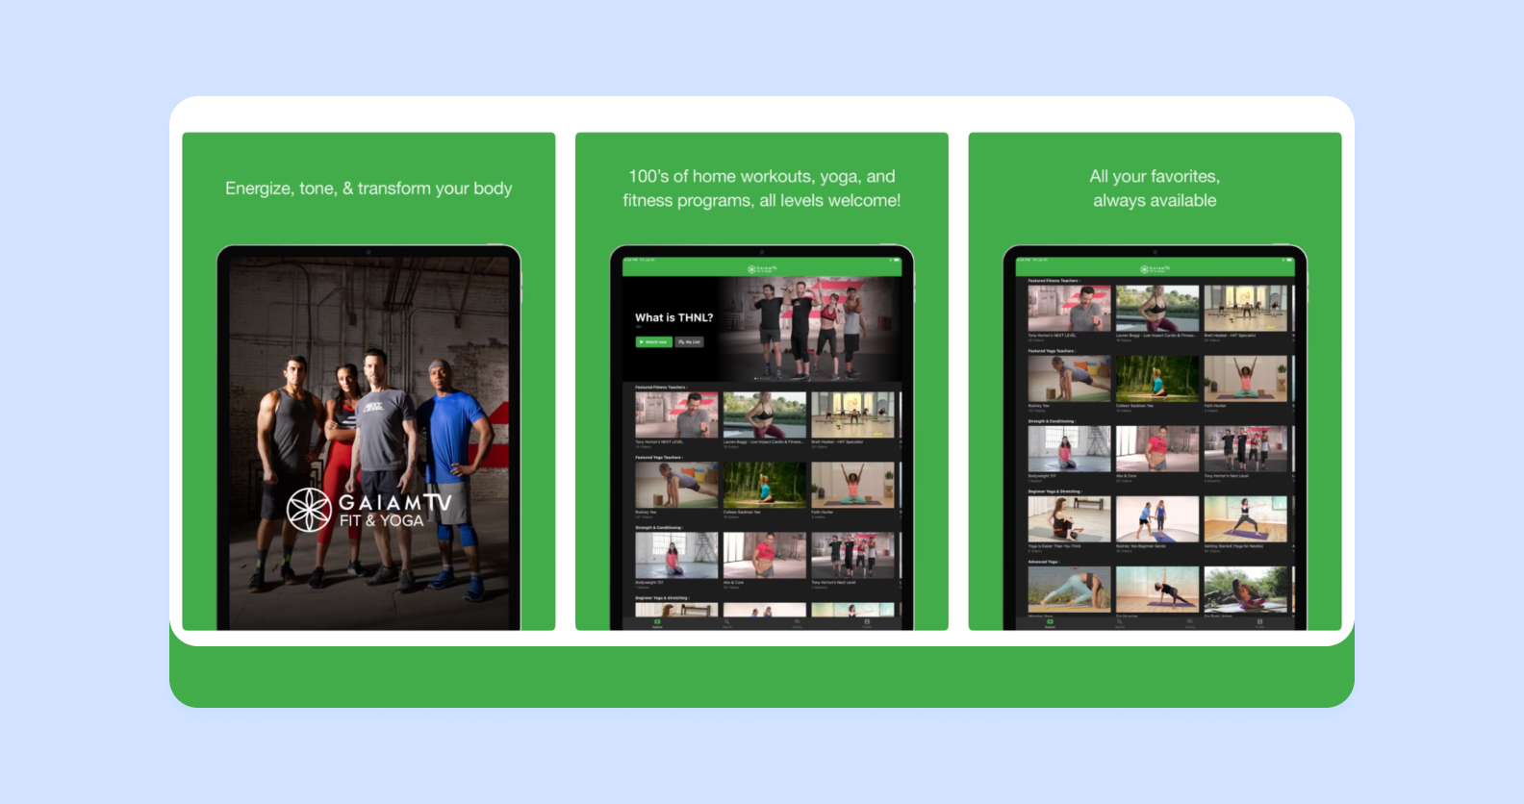Expand Beginner Yoga & Stretching on the What is THNL iPad
Viewport: 1524px width, 804px height.
click(x=663, y=598)
